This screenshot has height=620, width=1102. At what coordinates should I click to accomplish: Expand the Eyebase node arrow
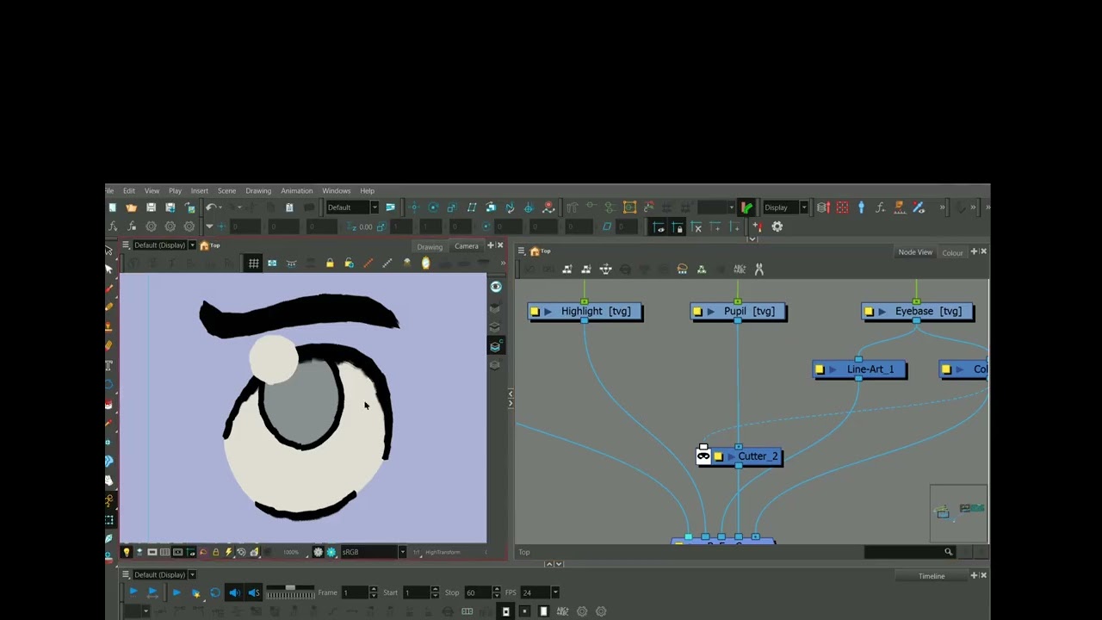pyautogui.click(x=882, y=312)
